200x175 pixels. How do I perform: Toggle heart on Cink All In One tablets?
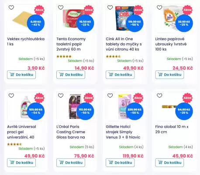click(x=110, y=7)
